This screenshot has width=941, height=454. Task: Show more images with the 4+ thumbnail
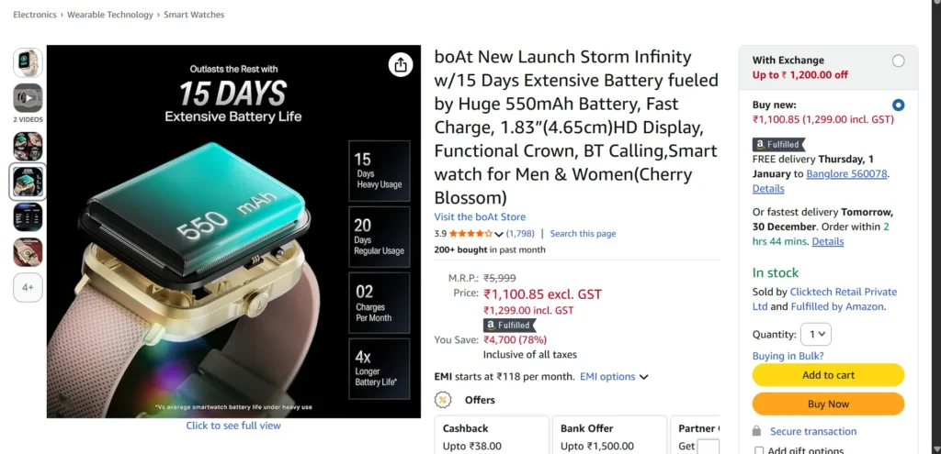[28, 287]
